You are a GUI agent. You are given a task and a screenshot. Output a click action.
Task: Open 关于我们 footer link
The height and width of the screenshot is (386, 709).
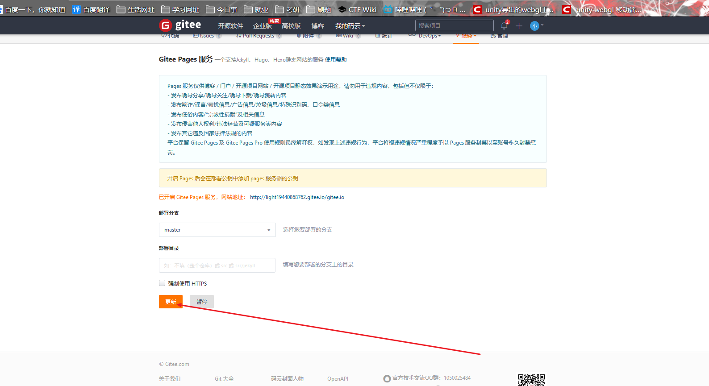tap(170, 379)
